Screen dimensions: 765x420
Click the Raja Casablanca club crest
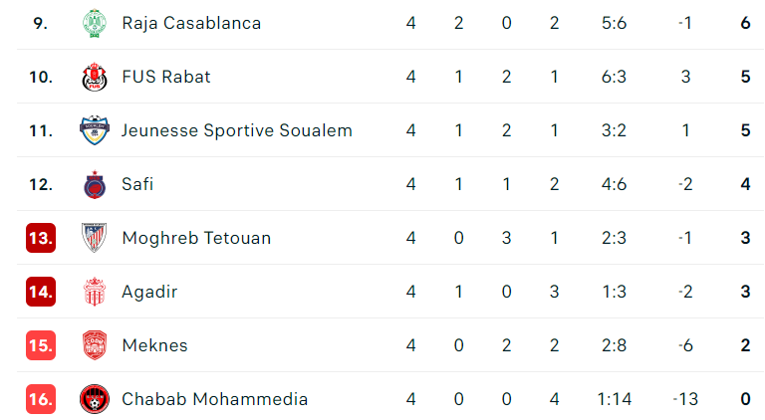pos(93,23)
